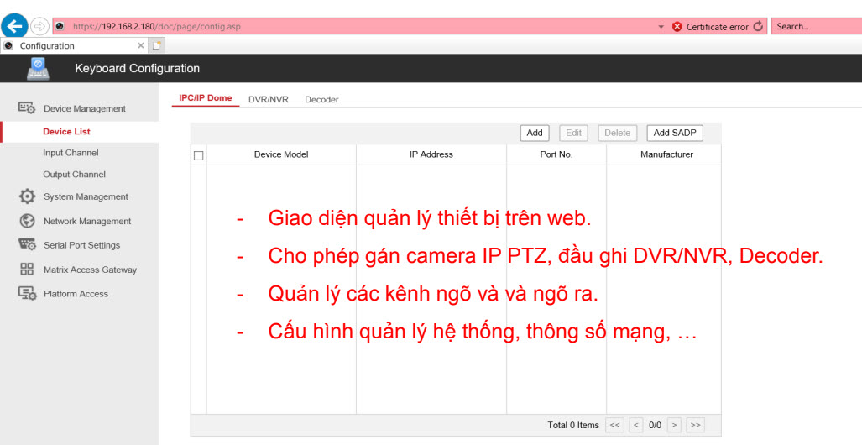The image size is (862, 445).
Task: Click the Matrix Access Gateway grid icon
Action: point(27,270)
